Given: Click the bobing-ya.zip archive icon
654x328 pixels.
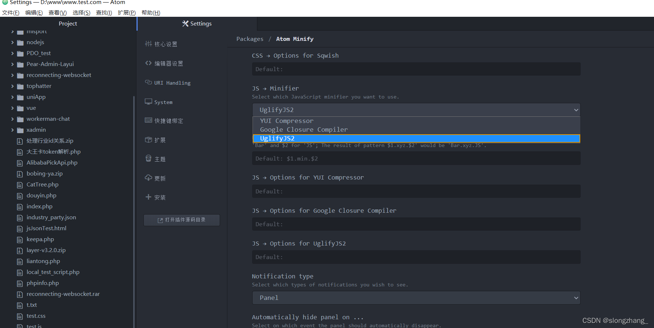Looking at the screenshot, I should [20, 174].
